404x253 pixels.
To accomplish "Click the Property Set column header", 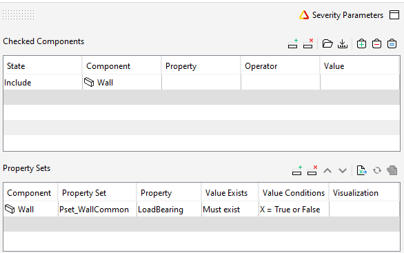I will tap(97, 193).
